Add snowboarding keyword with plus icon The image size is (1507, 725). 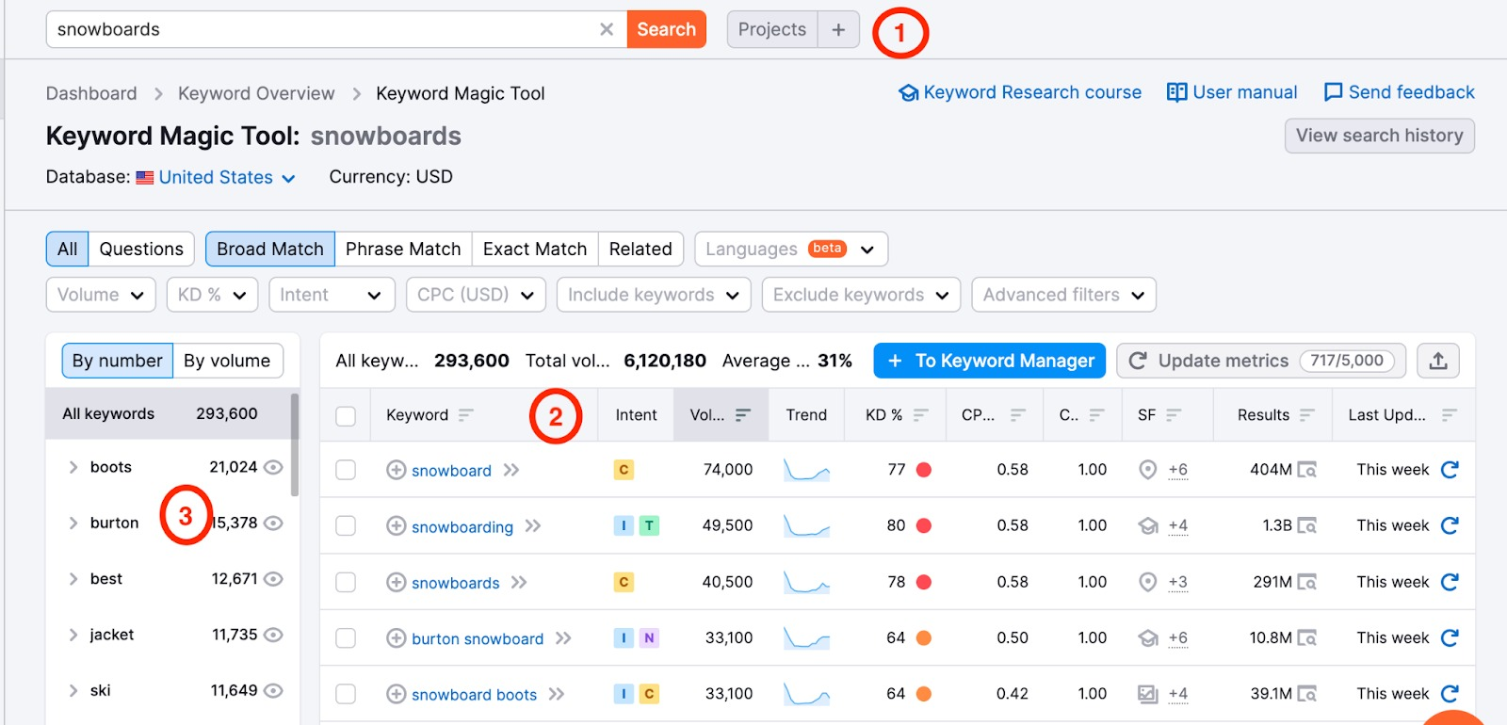(x=397, y=526)
